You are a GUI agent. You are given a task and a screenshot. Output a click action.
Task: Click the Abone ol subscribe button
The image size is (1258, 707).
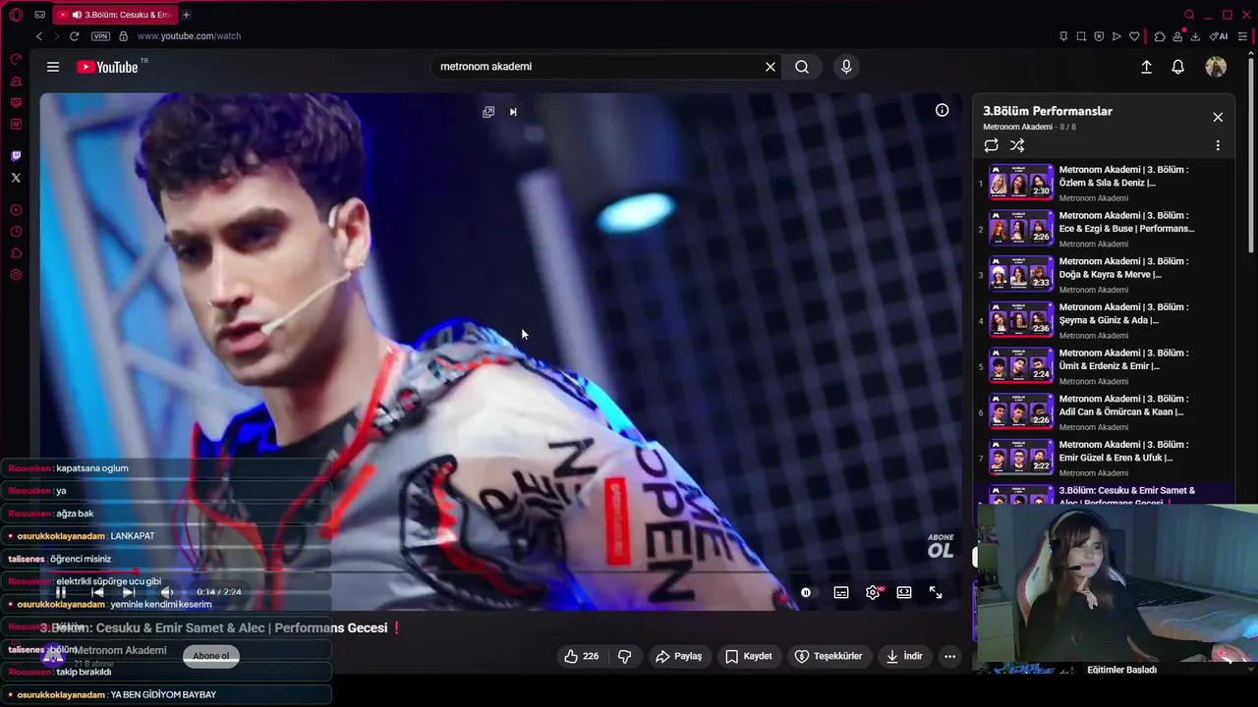[x=211, y=656]
